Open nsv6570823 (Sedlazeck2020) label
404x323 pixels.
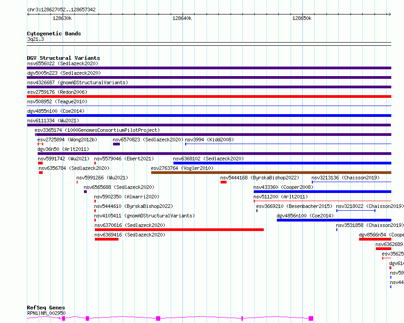point(148,140)
